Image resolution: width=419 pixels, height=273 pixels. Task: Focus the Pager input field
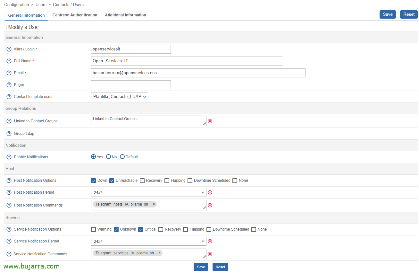[x=131, y=85]
